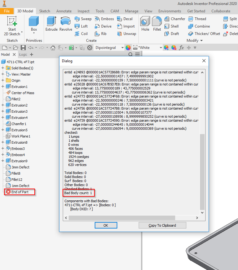238x270 pixels.
Task: Click Copy To Clipboard button
Action: coord(162,225)
